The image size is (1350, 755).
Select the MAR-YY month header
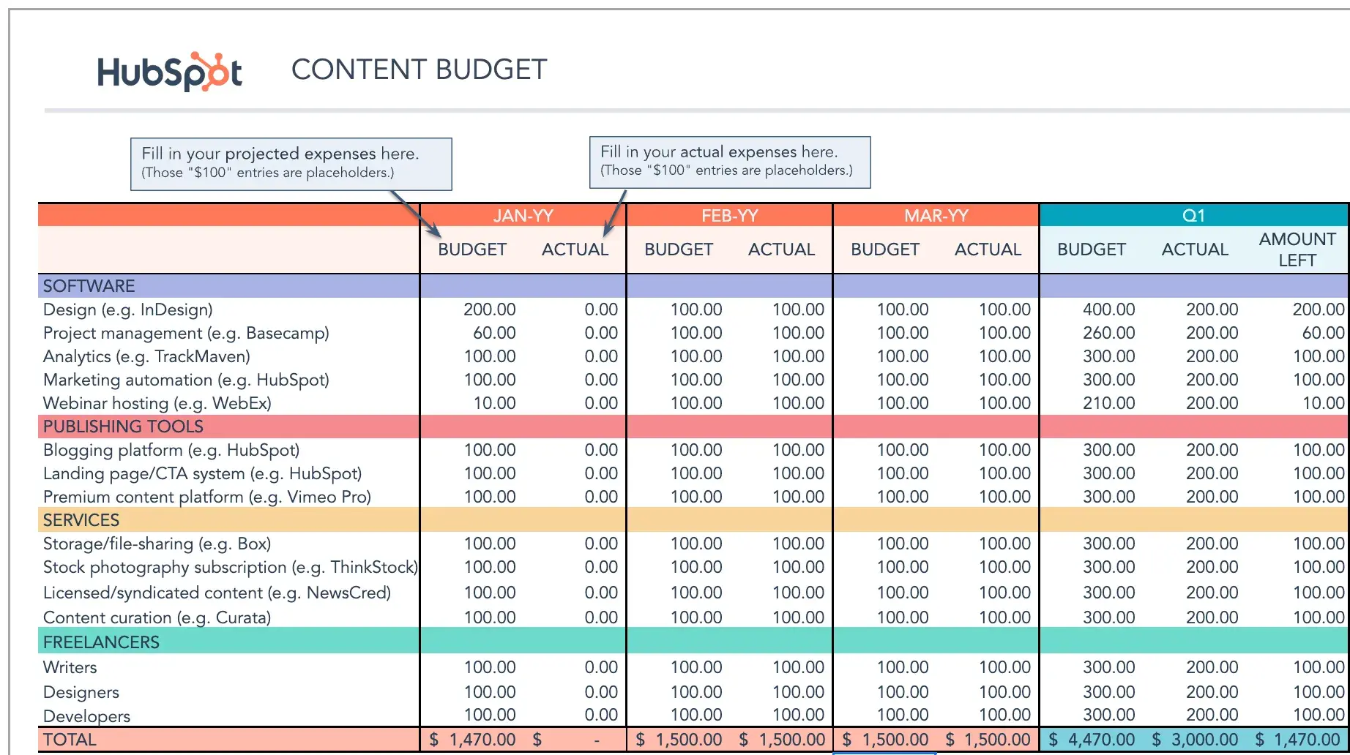click(x=936, y=216)
